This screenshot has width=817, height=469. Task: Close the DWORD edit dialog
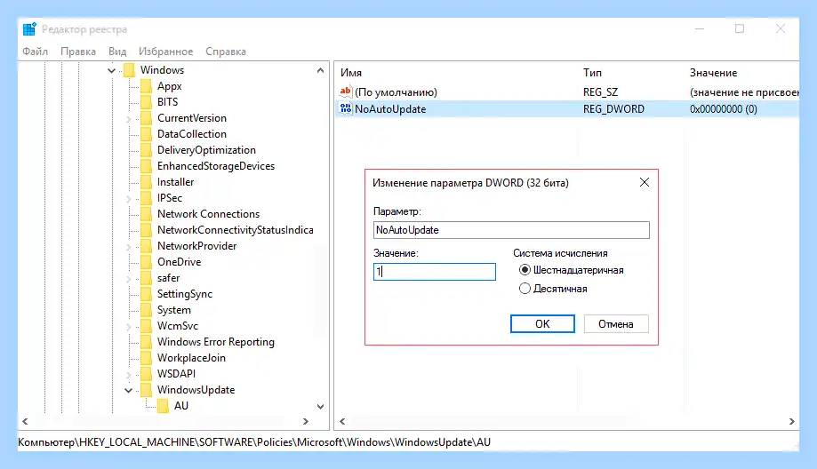coord(645,182)
